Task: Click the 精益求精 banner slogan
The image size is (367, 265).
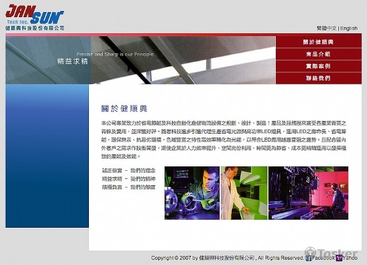Action: (72, 61)
